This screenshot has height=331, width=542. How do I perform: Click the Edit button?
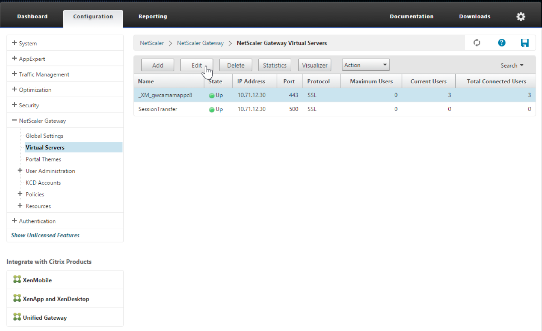(197, 65)
